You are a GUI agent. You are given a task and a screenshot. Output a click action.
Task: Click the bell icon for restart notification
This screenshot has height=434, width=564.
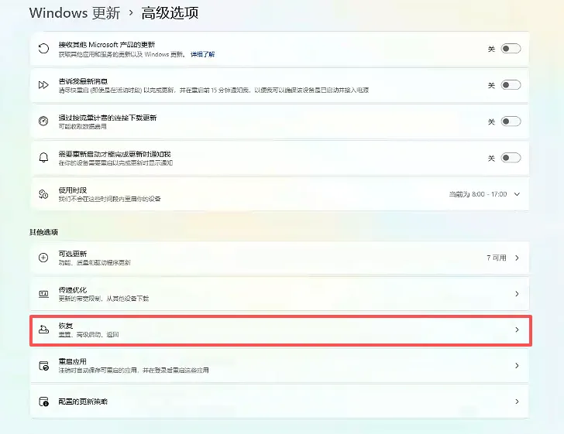[x=43, y=158]
